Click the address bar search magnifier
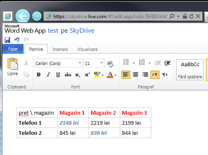This screenshot has height=155, width=208. [172, 16]
